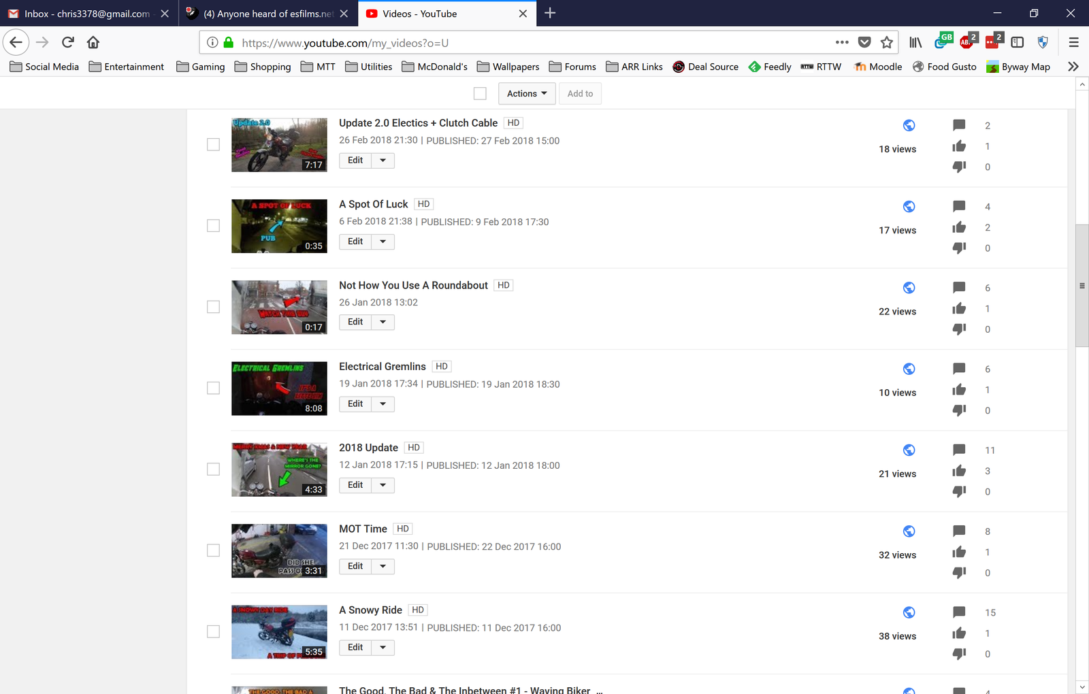Viewport: 1089px width, 694px height.
Task: Click the comments icon for MOT Time
Action: click(x=959, y=531)
